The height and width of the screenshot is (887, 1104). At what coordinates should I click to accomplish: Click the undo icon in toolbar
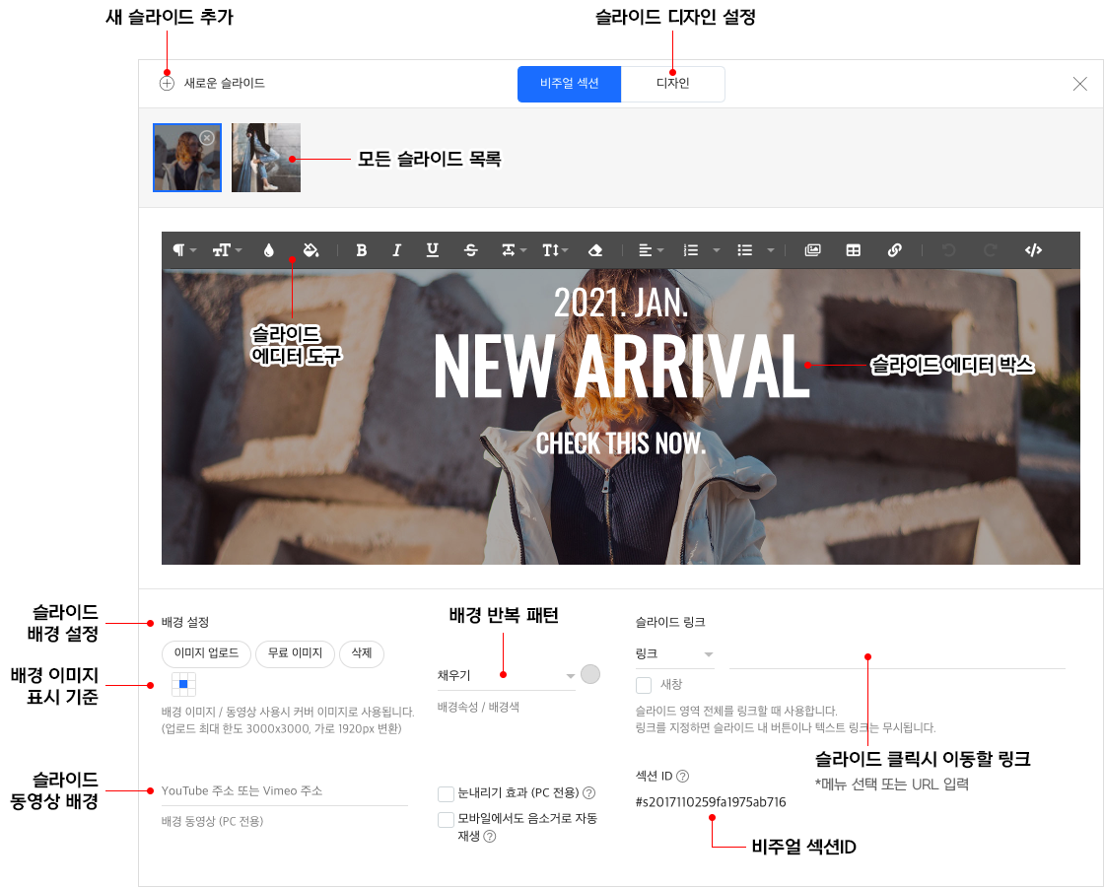pos(948,250)
